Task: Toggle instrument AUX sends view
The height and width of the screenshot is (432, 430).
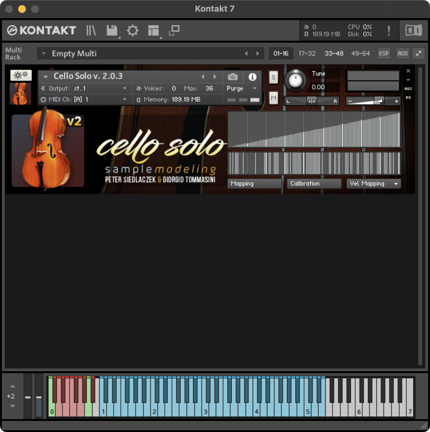Action: [408, 89]
